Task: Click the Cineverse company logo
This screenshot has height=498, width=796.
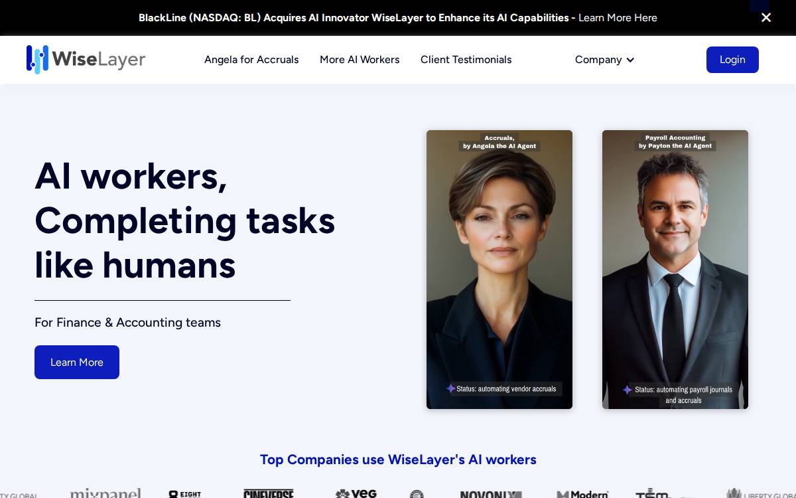Action: pyautogui.click(x=269, y=493)
